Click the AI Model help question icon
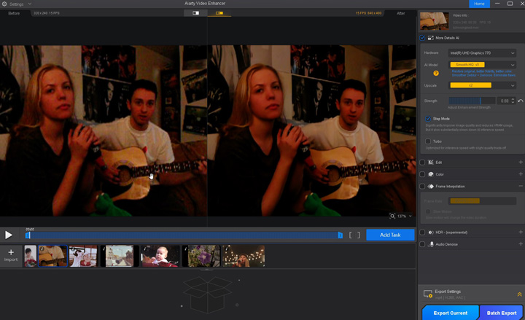Viewport: 525px width, 320px height. (436, 73)
